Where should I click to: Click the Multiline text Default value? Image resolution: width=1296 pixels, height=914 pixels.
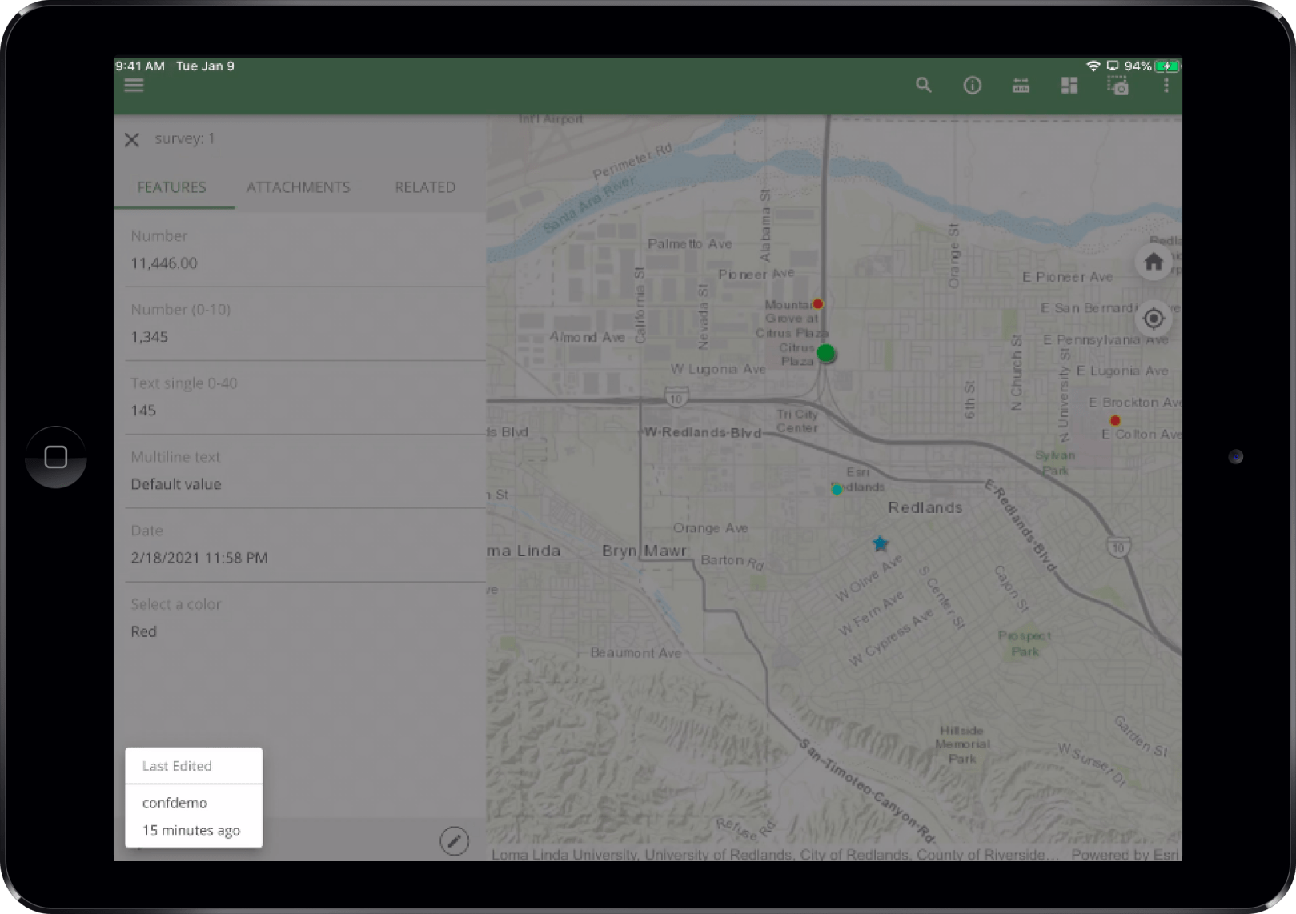[176, 484]
